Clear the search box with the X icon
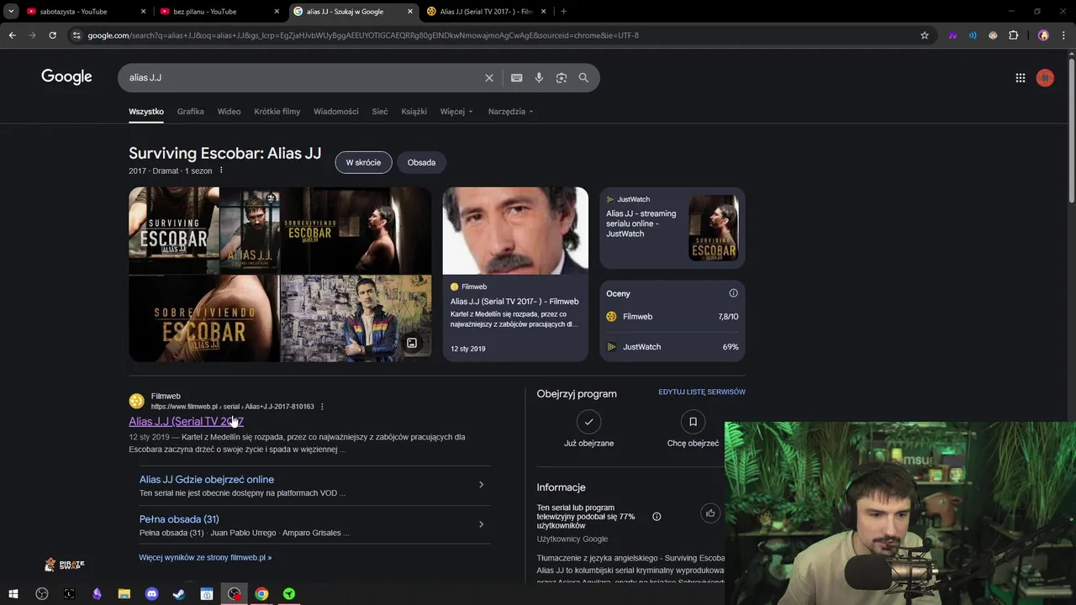This screenshot has height=605, width=1076. (489, 77)
